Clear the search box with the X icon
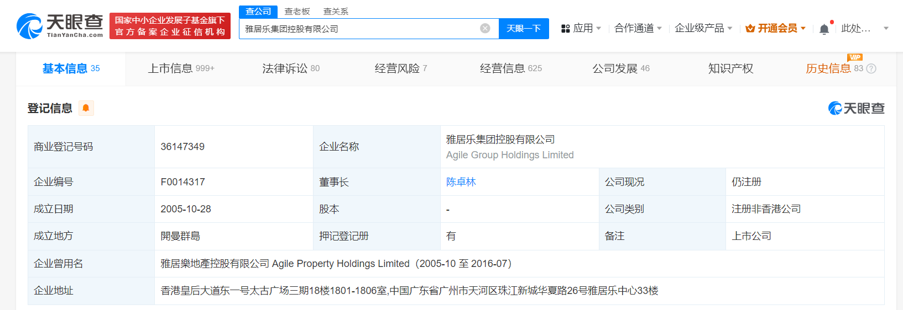 [x=485, y=28]
